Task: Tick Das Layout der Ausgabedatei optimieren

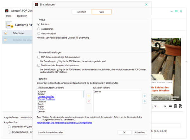Action: 39,65
